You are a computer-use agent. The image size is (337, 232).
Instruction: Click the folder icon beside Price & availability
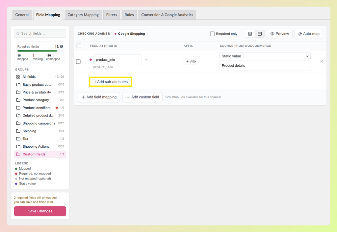18,92
